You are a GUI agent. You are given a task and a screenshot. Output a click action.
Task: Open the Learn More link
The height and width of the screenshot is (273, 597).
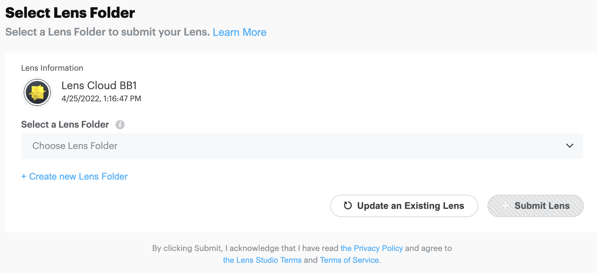(239, 32)
